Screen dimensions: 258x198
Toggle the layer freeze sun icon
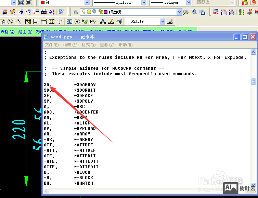click(89, 12)
